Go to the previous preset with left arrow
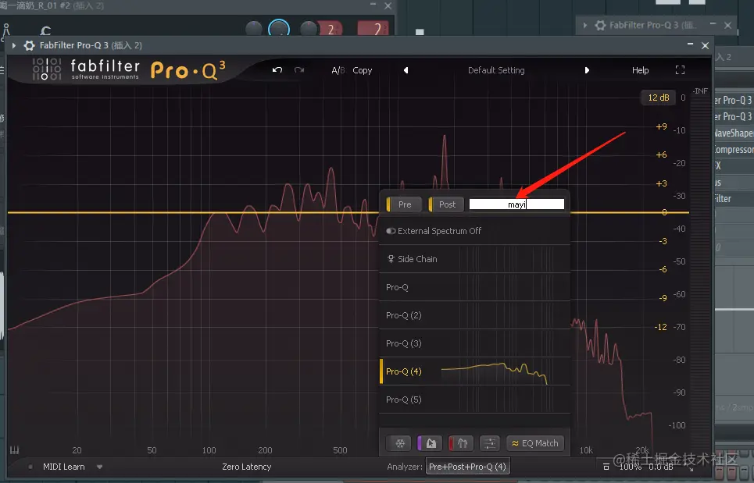754x483 pixels. coord(406,70)
